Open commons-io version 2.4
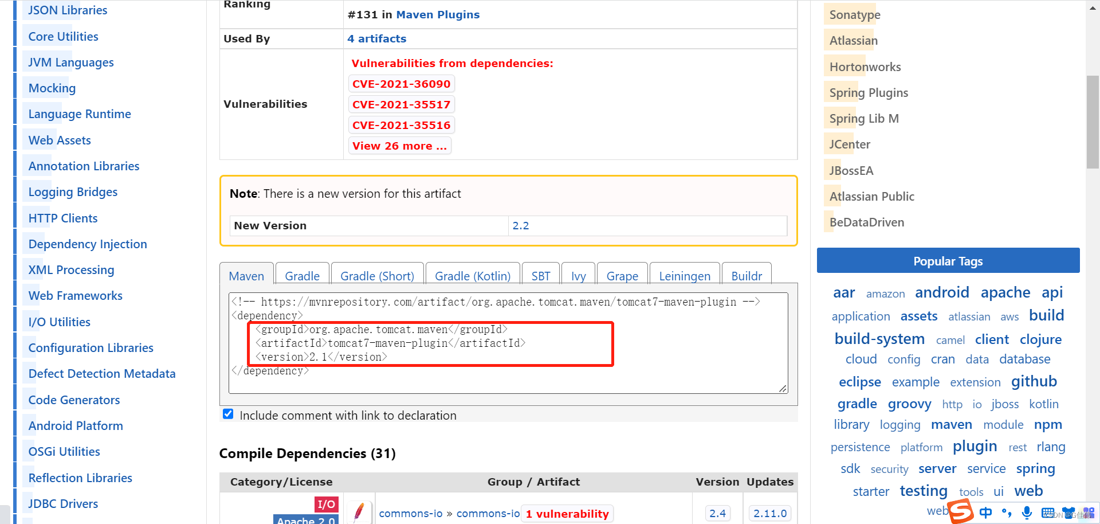 pos(717,513)
